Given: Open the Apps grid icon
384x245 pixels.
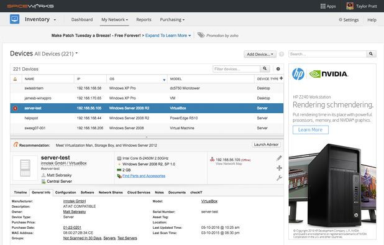Looking at the screenshot, I should click(x=322, y=6).
